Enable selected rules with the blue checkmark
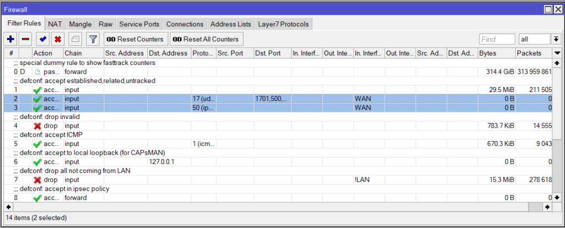The width and height of the screenshot is (565, 228). coord(42,39)
